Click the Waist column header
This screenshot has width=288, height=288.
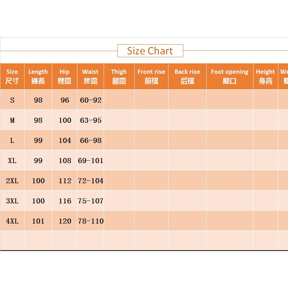click(x=90, y=76)
